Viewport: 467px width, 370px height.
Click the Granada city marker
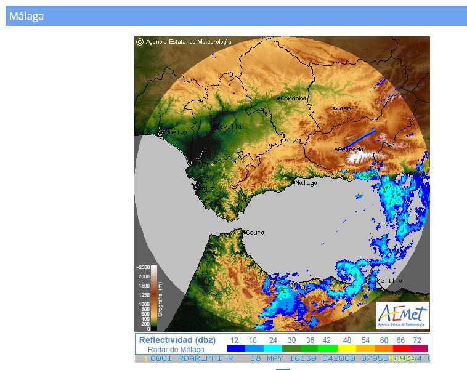tap(336, 149)
